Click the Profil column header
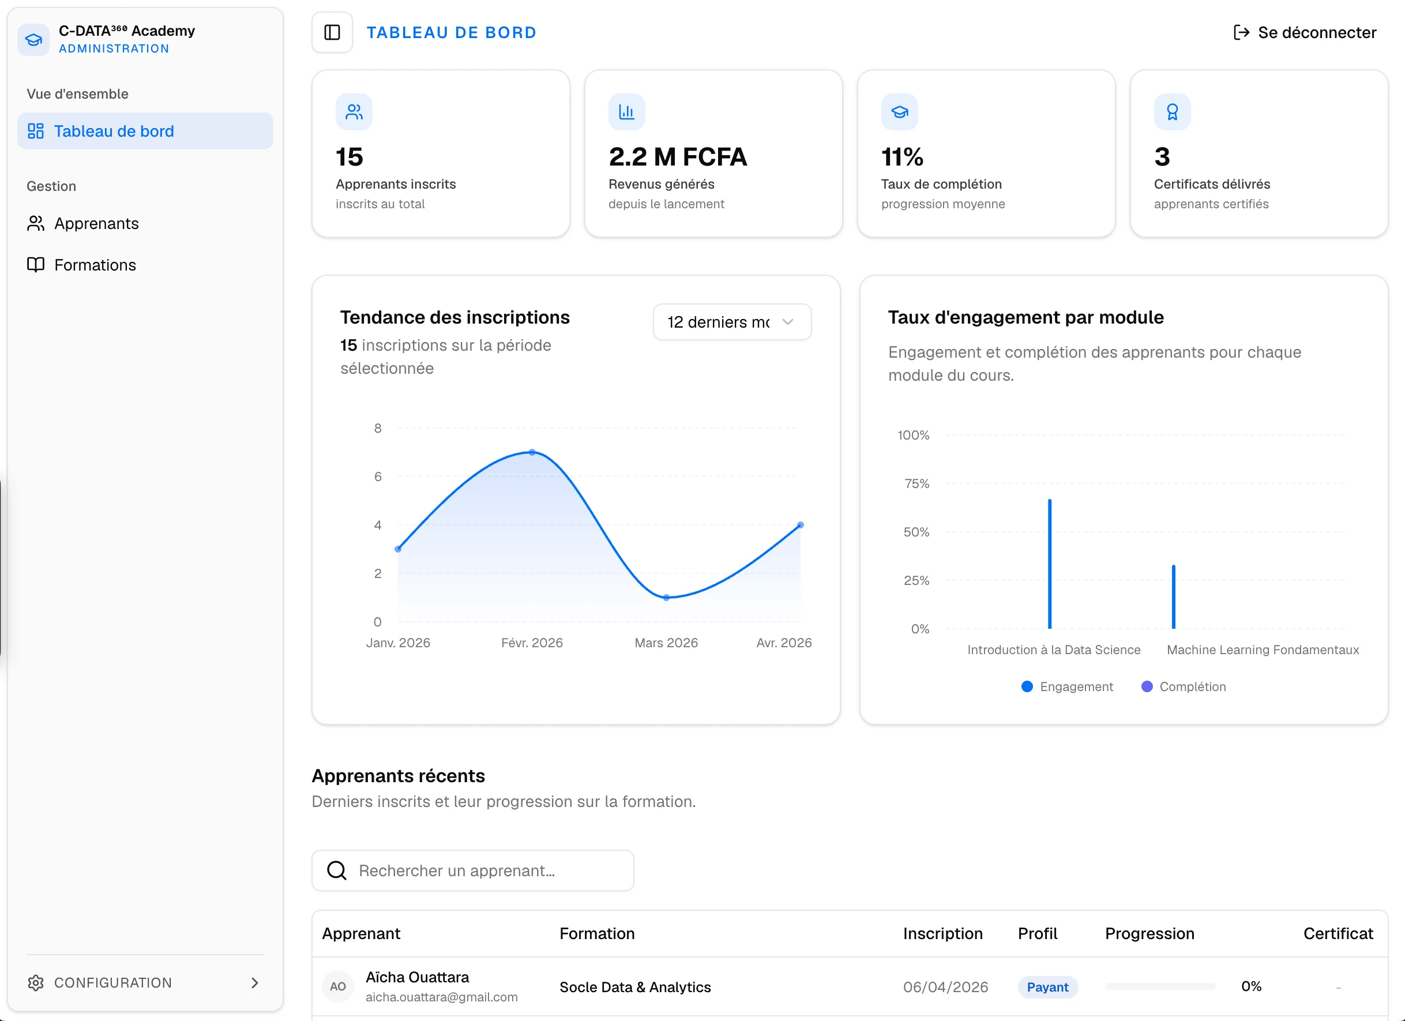Screen dimensions: 1405x1021 (1038, 934)
